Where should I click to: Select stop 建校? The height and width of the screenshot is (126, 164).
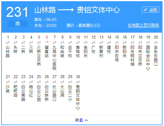(x=109, y=49)
